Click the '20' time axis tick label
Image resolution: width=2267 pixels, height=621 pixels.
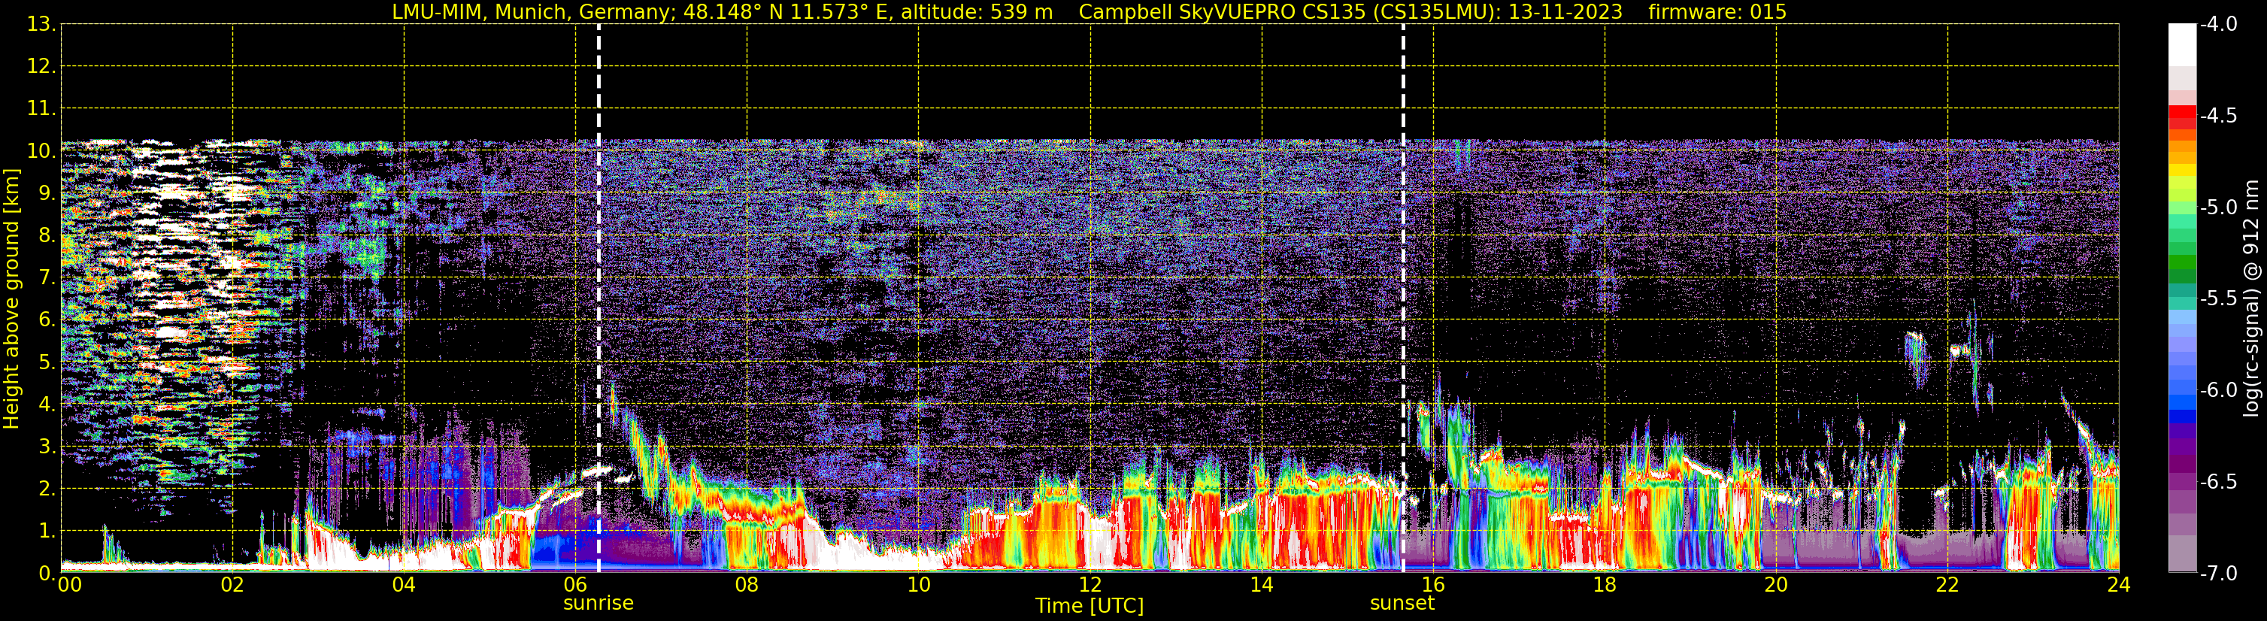pyautogui.click(x=1776, y=585)
